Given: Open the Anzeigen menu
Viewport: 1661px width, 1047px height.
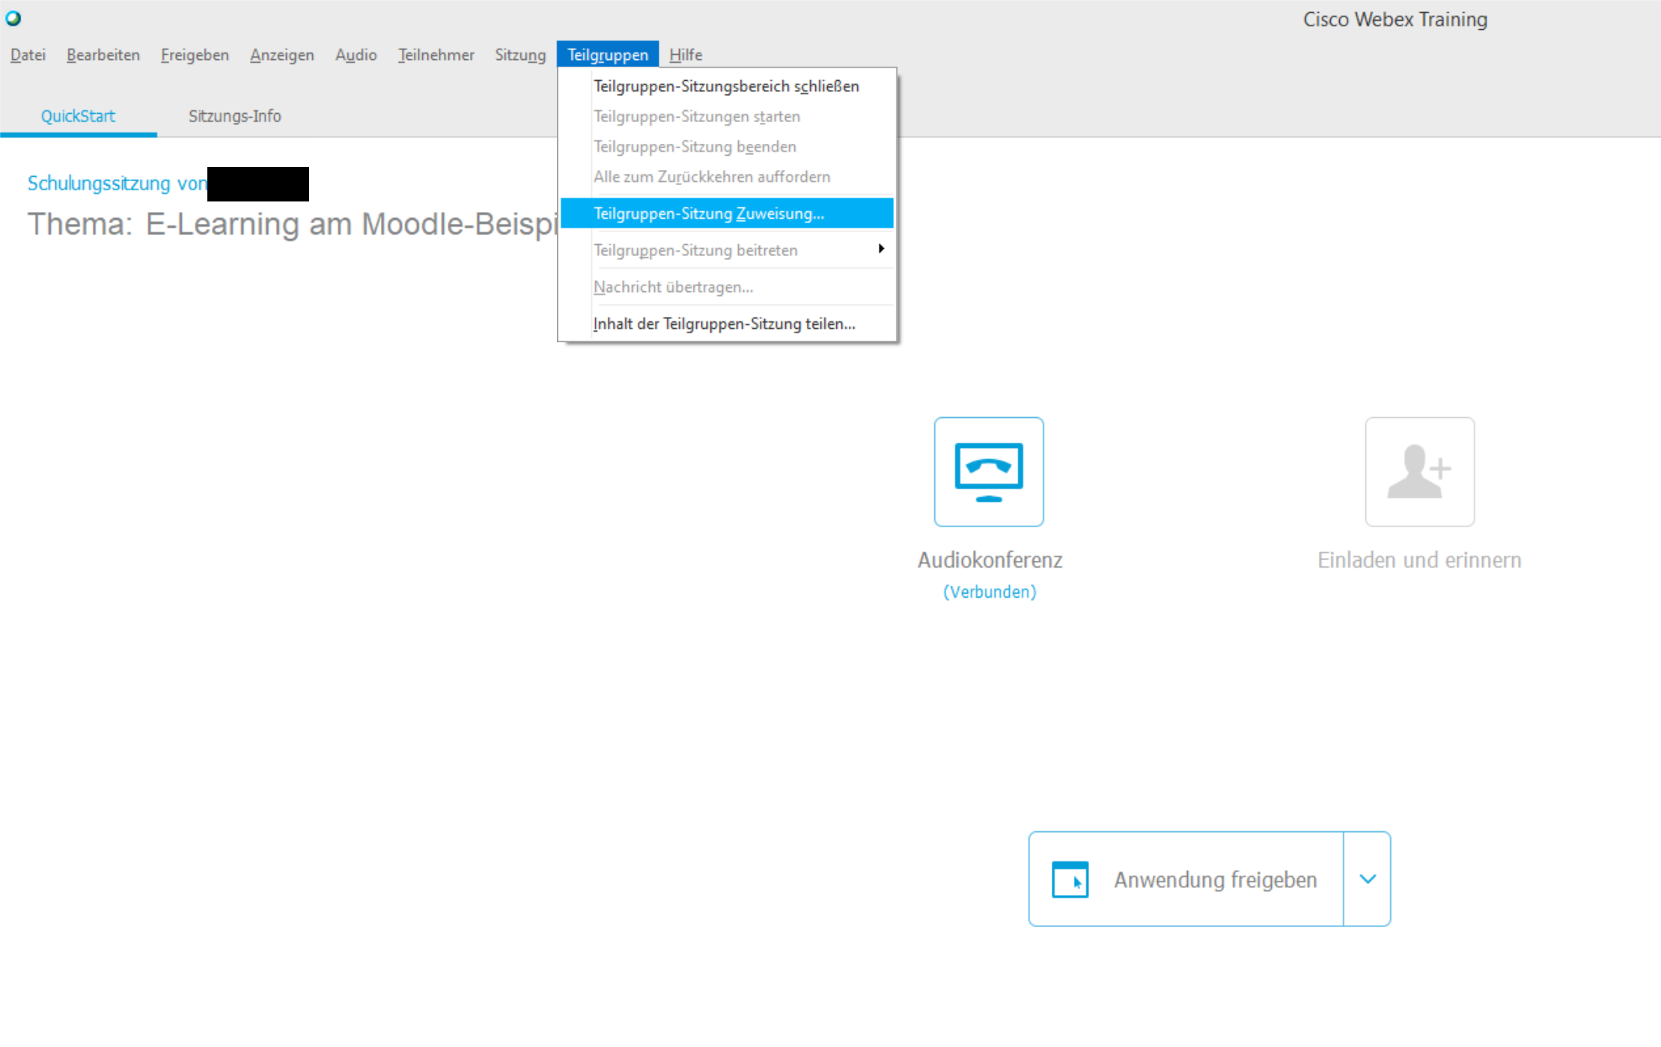Looking at the screenshot, I should (x=281, y=55).
